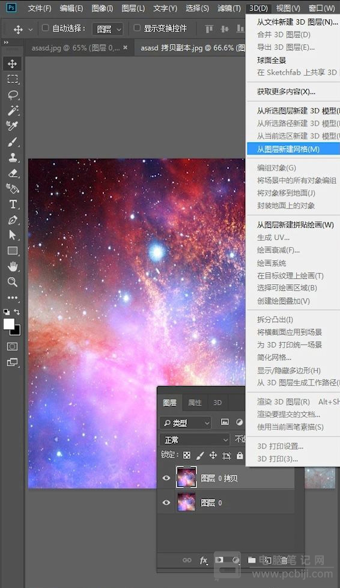Choose 从文件新建 3D 图层(N) entry
The width and height of the screenshot is (340, 588).
(x=294, y=22)
